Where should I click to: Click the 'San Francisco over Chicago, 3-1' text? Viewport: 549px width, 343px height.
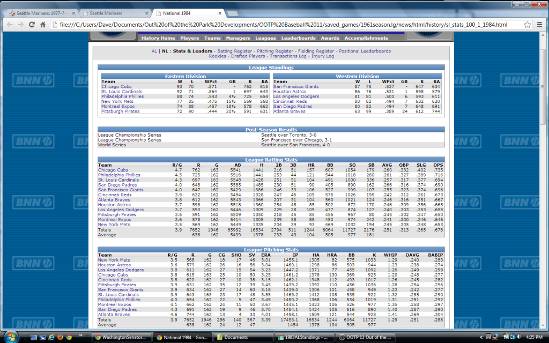pos(296,140)
